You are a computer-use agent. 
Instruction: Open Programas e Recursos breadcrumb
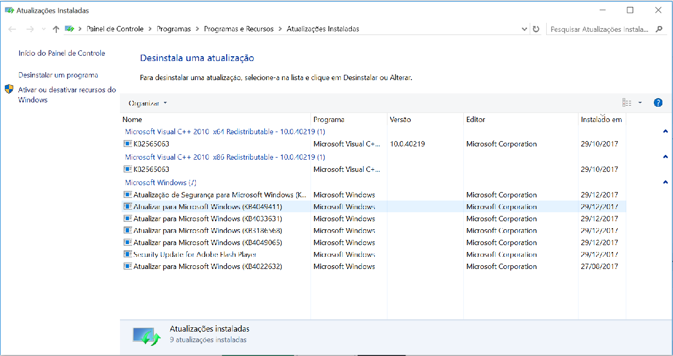[x=239, y=29]
